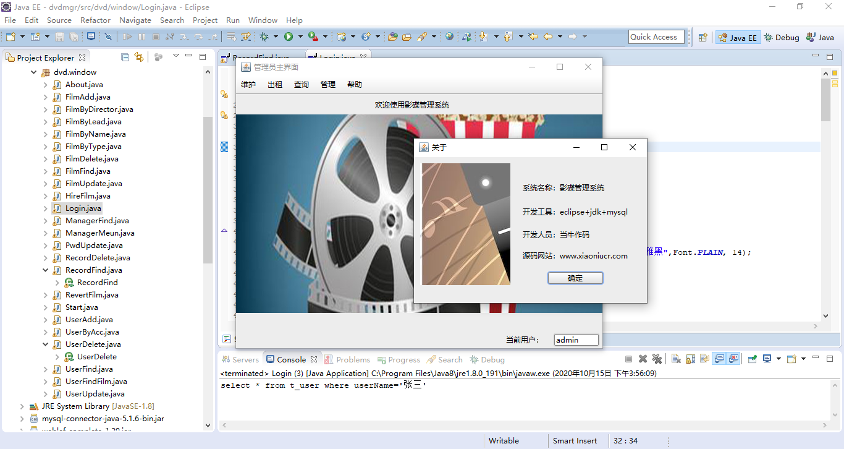844x449 pixels.
Task: Click the Clear Console icon
Action: [x=676, y=359]
